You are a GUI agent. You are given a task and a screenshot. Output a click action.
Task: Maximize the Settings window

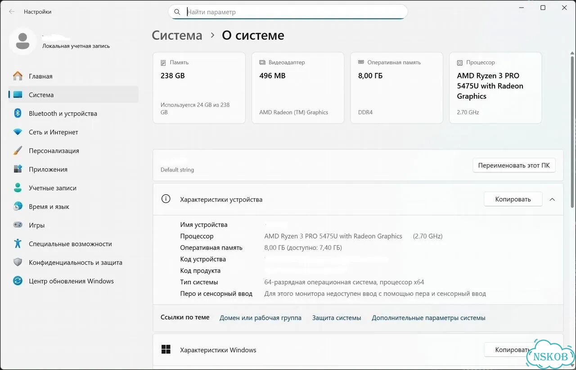pyautogui.click(x=543, y=8)
